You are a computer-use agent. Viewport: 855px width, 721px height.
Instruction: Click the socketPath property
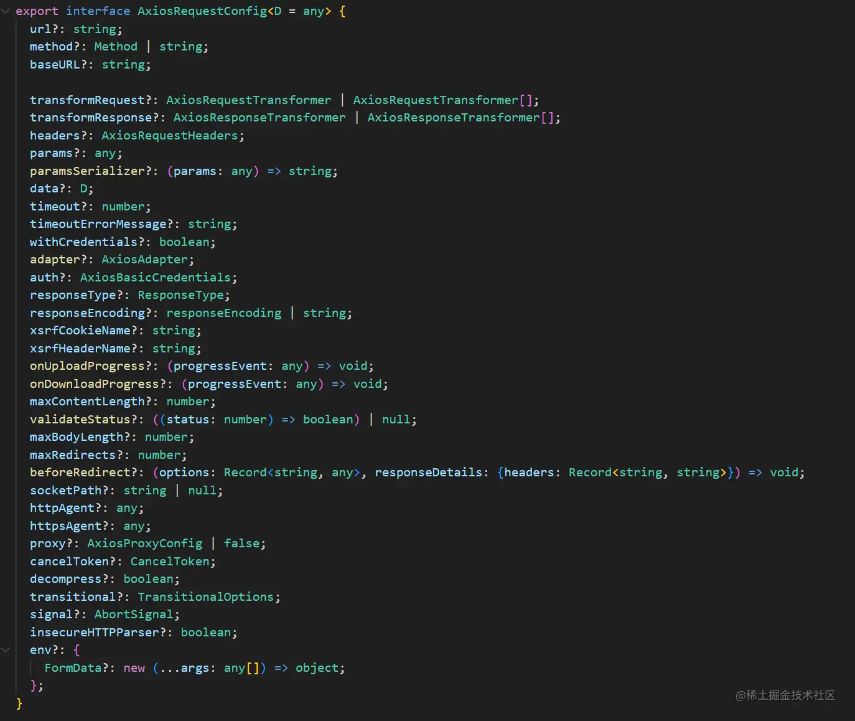66,491
